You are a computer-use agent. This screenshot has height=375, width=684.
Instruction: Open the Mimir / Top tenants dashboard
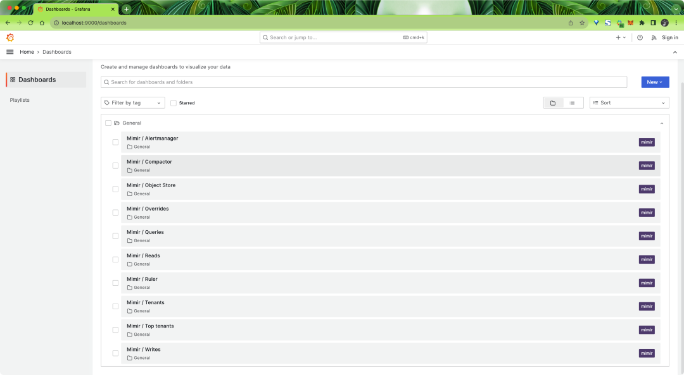click(150, 326)
